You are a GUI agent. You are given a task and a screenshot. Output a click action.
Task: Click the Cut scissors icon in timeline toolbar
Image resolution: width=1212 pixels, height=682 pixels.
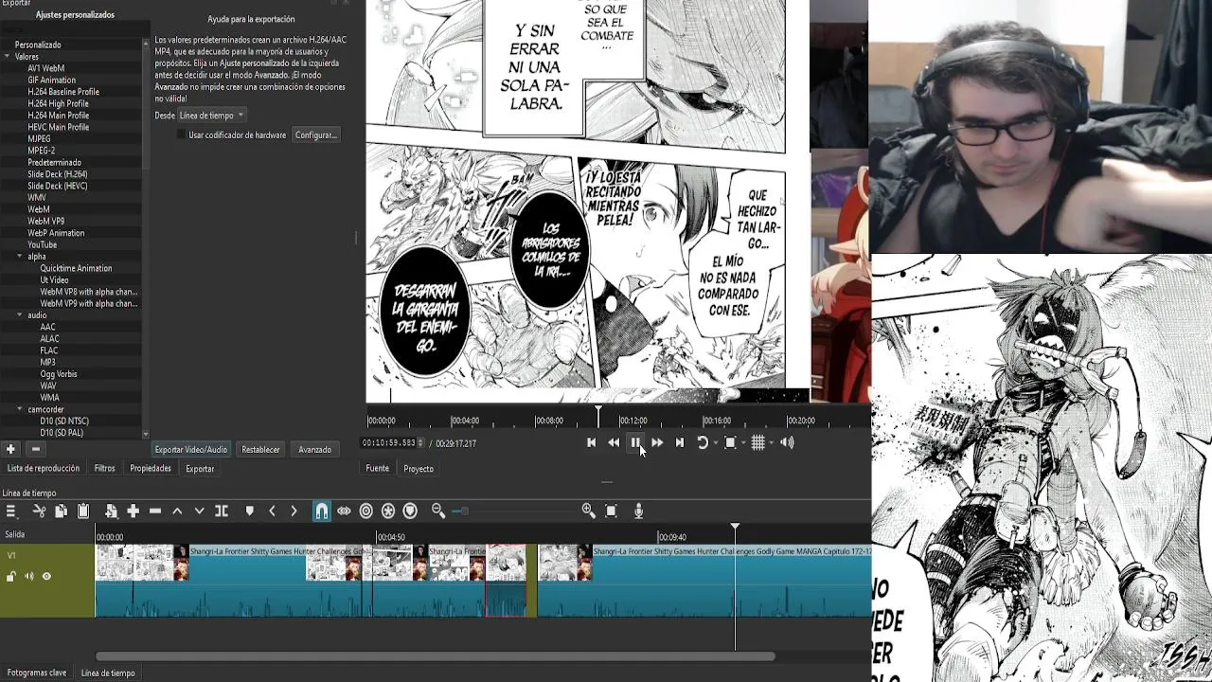39,511
